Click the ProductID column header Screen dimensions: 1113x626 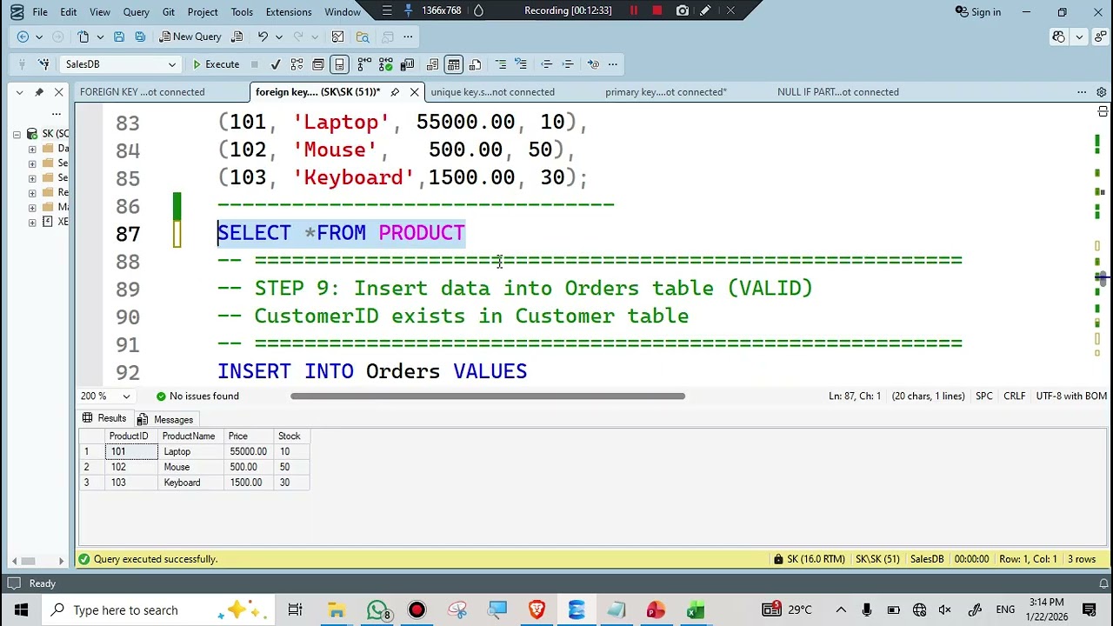click(131, 436)
